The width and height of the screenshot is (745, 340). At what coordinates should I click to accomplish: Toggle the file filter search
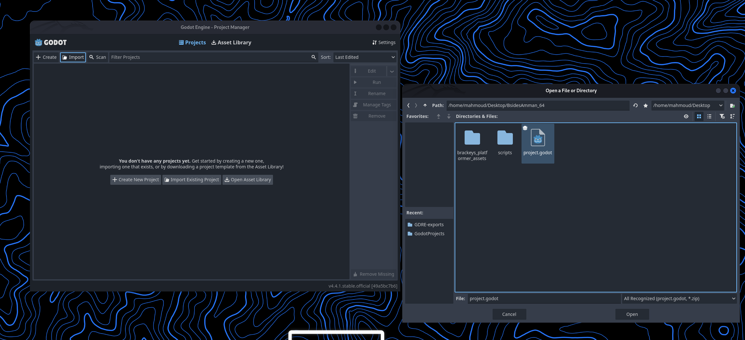click(x=722, y=116)
